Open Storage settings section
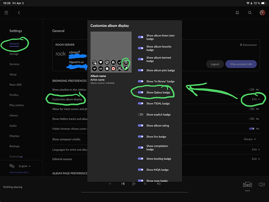269x202 pixels. (x=14, y=54)
